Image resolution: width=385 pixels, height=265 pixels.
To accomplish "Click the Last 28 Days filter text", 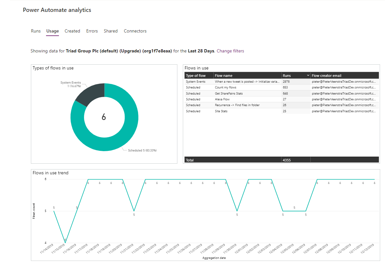I will click(201, 51).
